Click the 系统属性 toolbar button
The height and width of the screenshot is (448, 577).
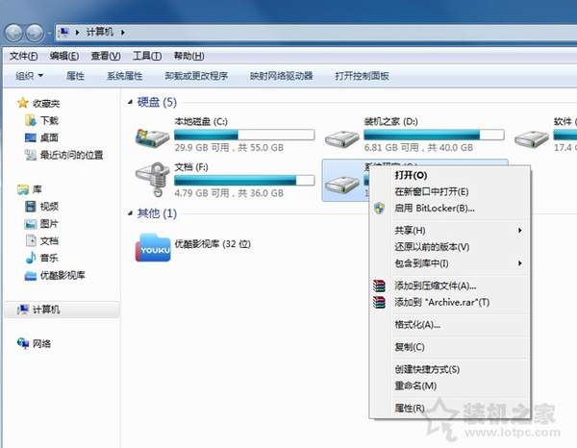tap(125, 76)
